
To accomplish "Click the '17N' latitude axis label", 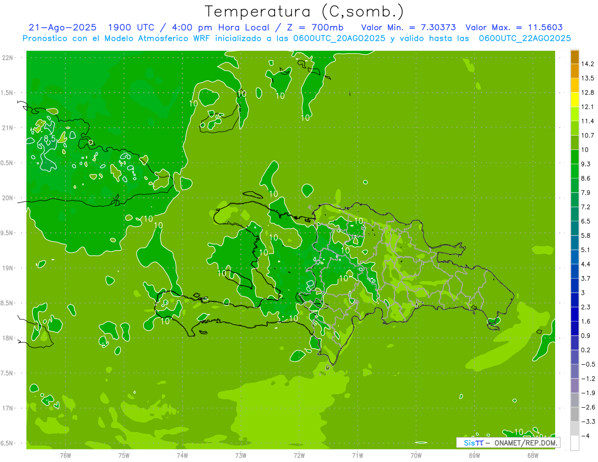I will point(7,408).
